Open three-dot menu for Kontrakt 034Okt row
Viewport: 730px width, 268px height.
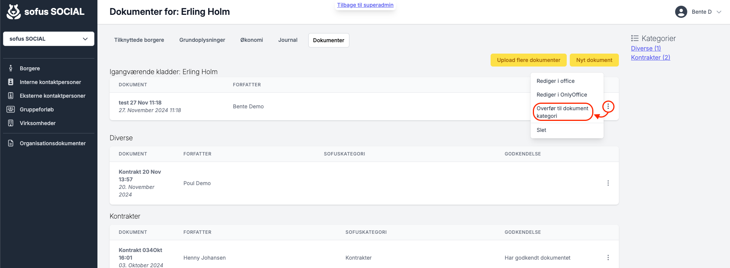608,258
